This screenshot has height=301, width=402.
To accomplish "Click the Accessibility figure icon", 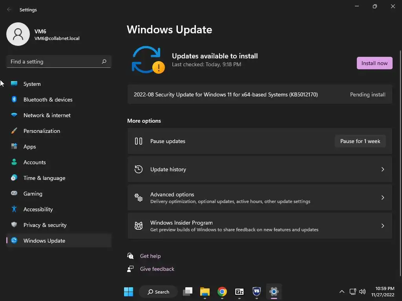I will point(14,209).
